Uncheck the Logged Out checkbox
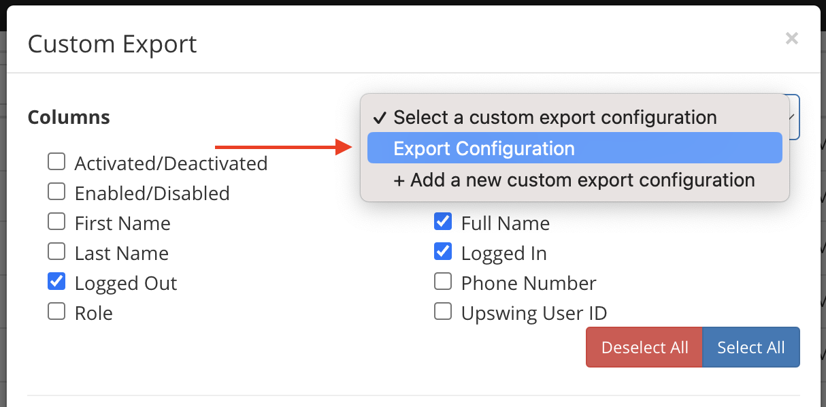This screenshot has width=826, height=407. point(56,281)
